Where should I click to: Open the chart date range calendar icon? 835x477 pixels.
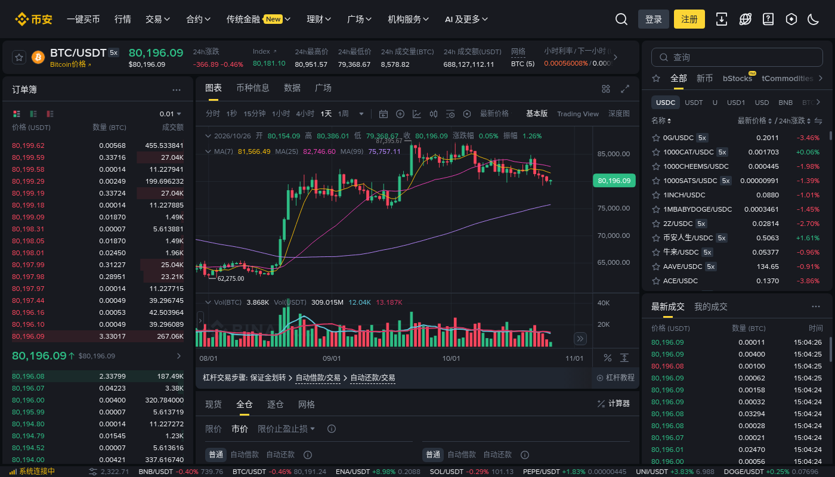click(384, 114)
